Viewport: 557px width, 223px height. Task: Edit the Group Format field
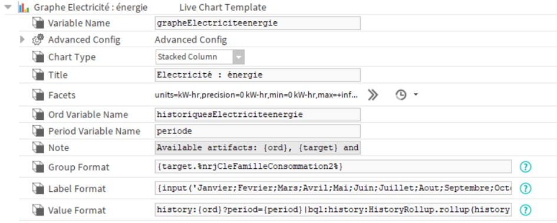coord(334,167)
